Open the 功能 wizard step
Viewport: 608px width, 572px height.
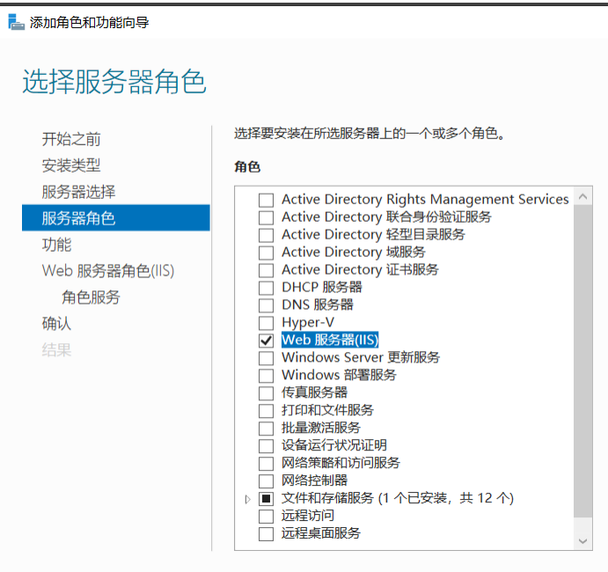point(56,245)
